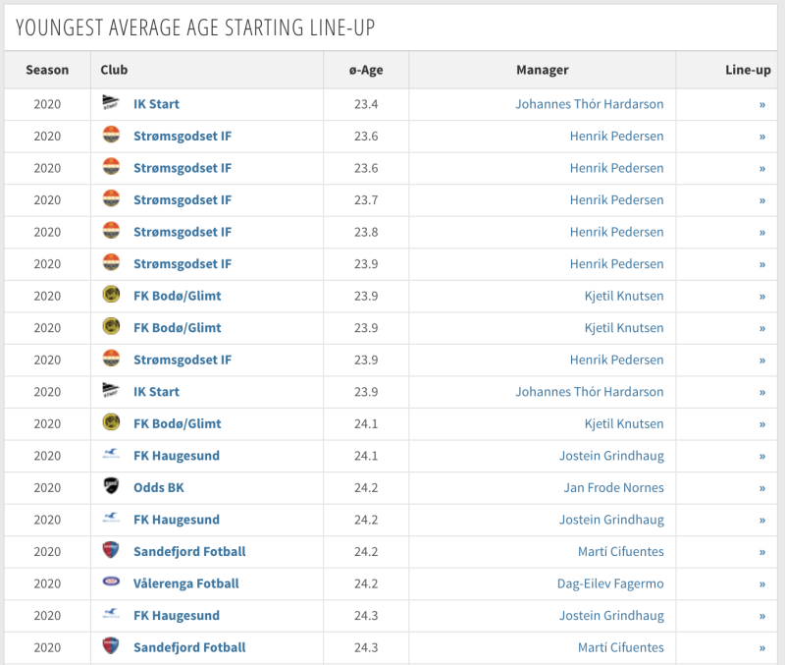Viewport: 785px width, 665px height.
Task: Open the Vålerenga Fotball club name link
Action: coord(186,583)
